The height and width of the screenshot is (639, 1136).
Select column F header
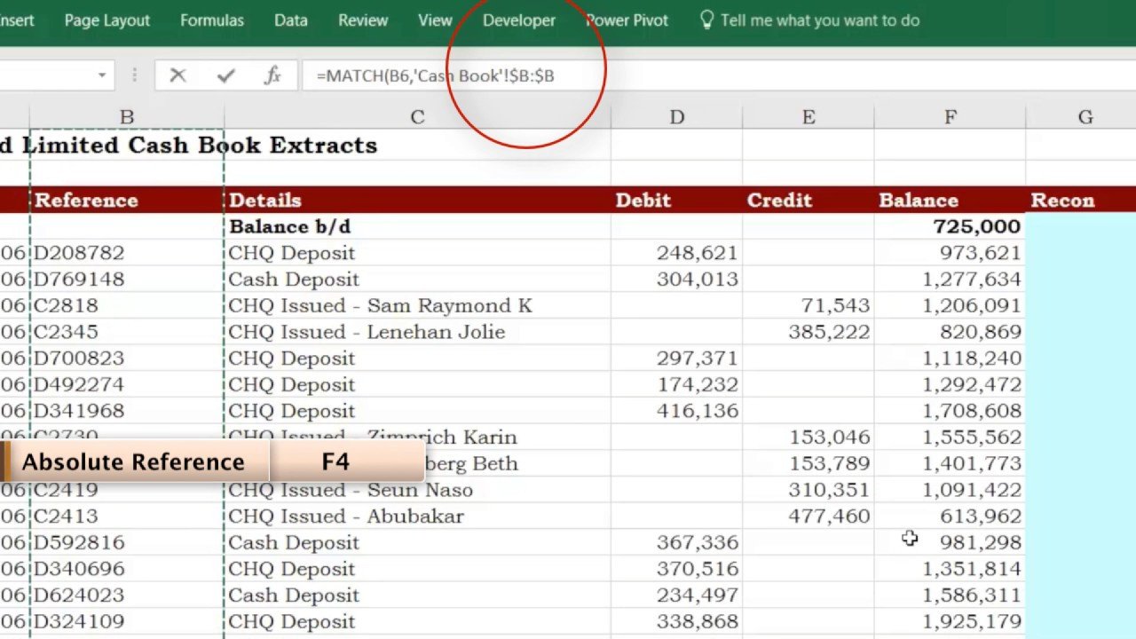(950, 117)
